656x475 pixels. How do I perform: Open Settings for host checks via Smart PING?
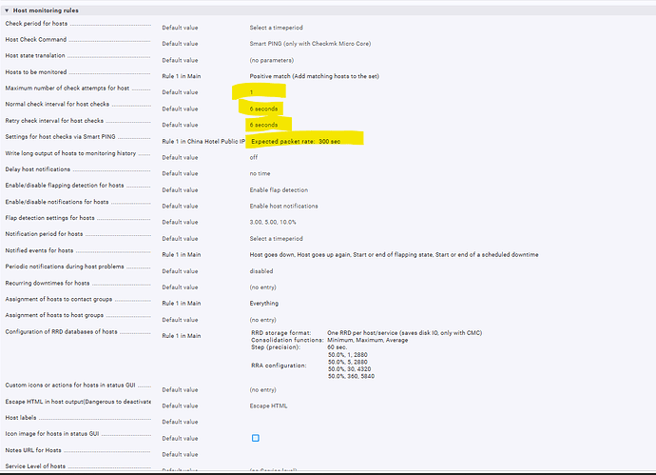60,136
